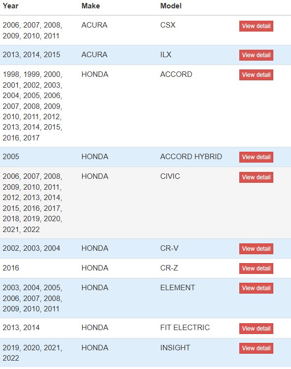Click View detail for ACURA CSX
The width and height of the screenshot is (291, 369).
coord(256,26)
